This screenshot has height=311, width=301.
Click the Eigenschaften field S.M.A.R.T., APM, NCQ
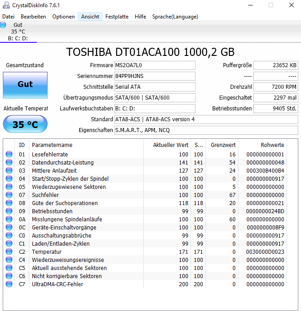click(206, 130)
